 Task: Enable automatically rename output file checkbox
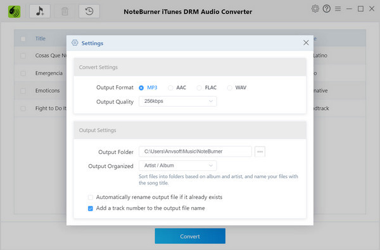[x=91, y=198]
